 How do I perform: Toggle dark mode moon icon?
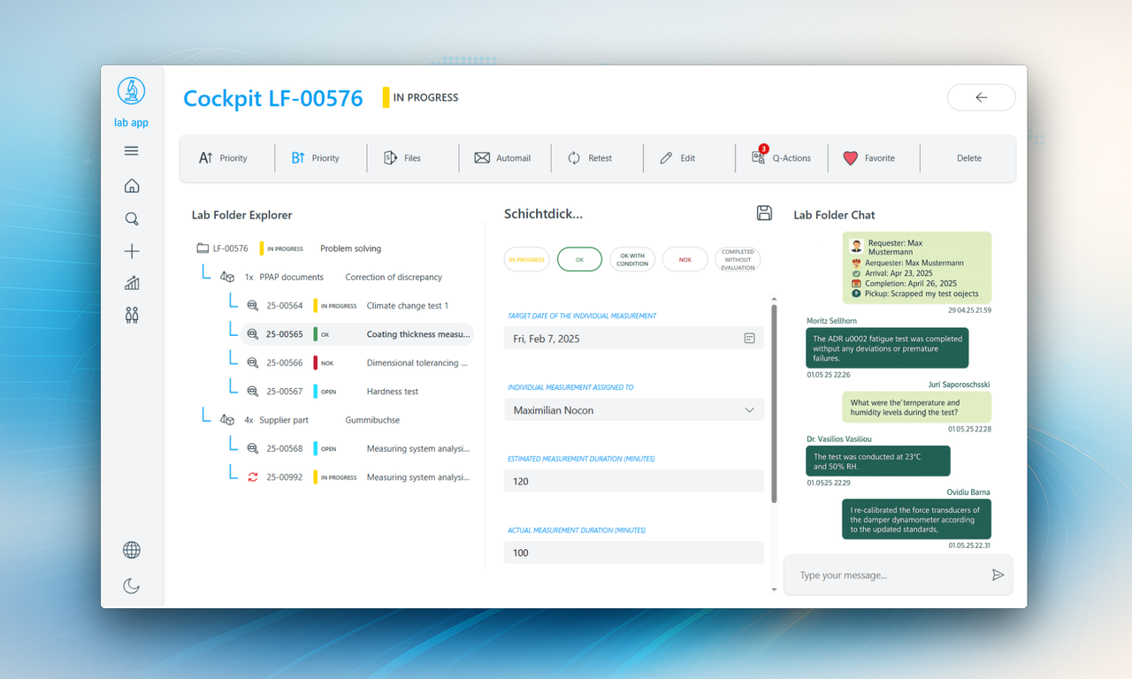click(x=132, y=585)
